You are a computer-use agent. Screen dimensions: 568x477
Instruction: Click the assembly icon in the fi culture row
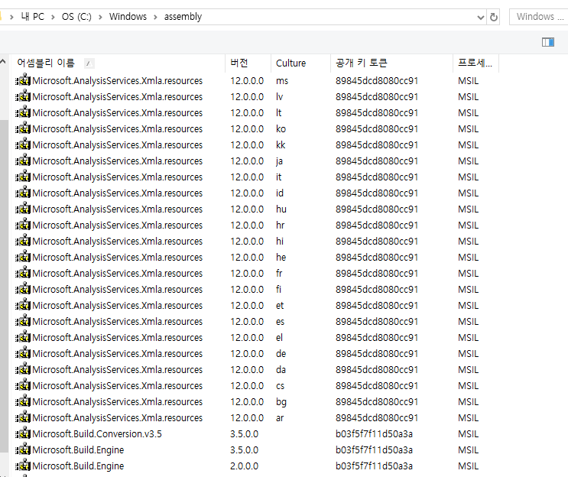(x=23, y=289)
